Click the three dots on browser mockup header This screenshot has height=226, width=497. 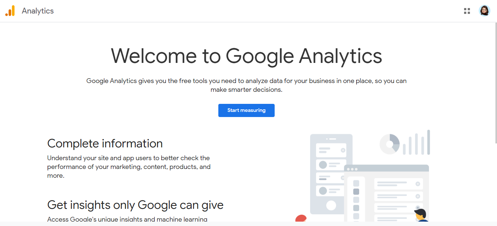click(352, 169)
